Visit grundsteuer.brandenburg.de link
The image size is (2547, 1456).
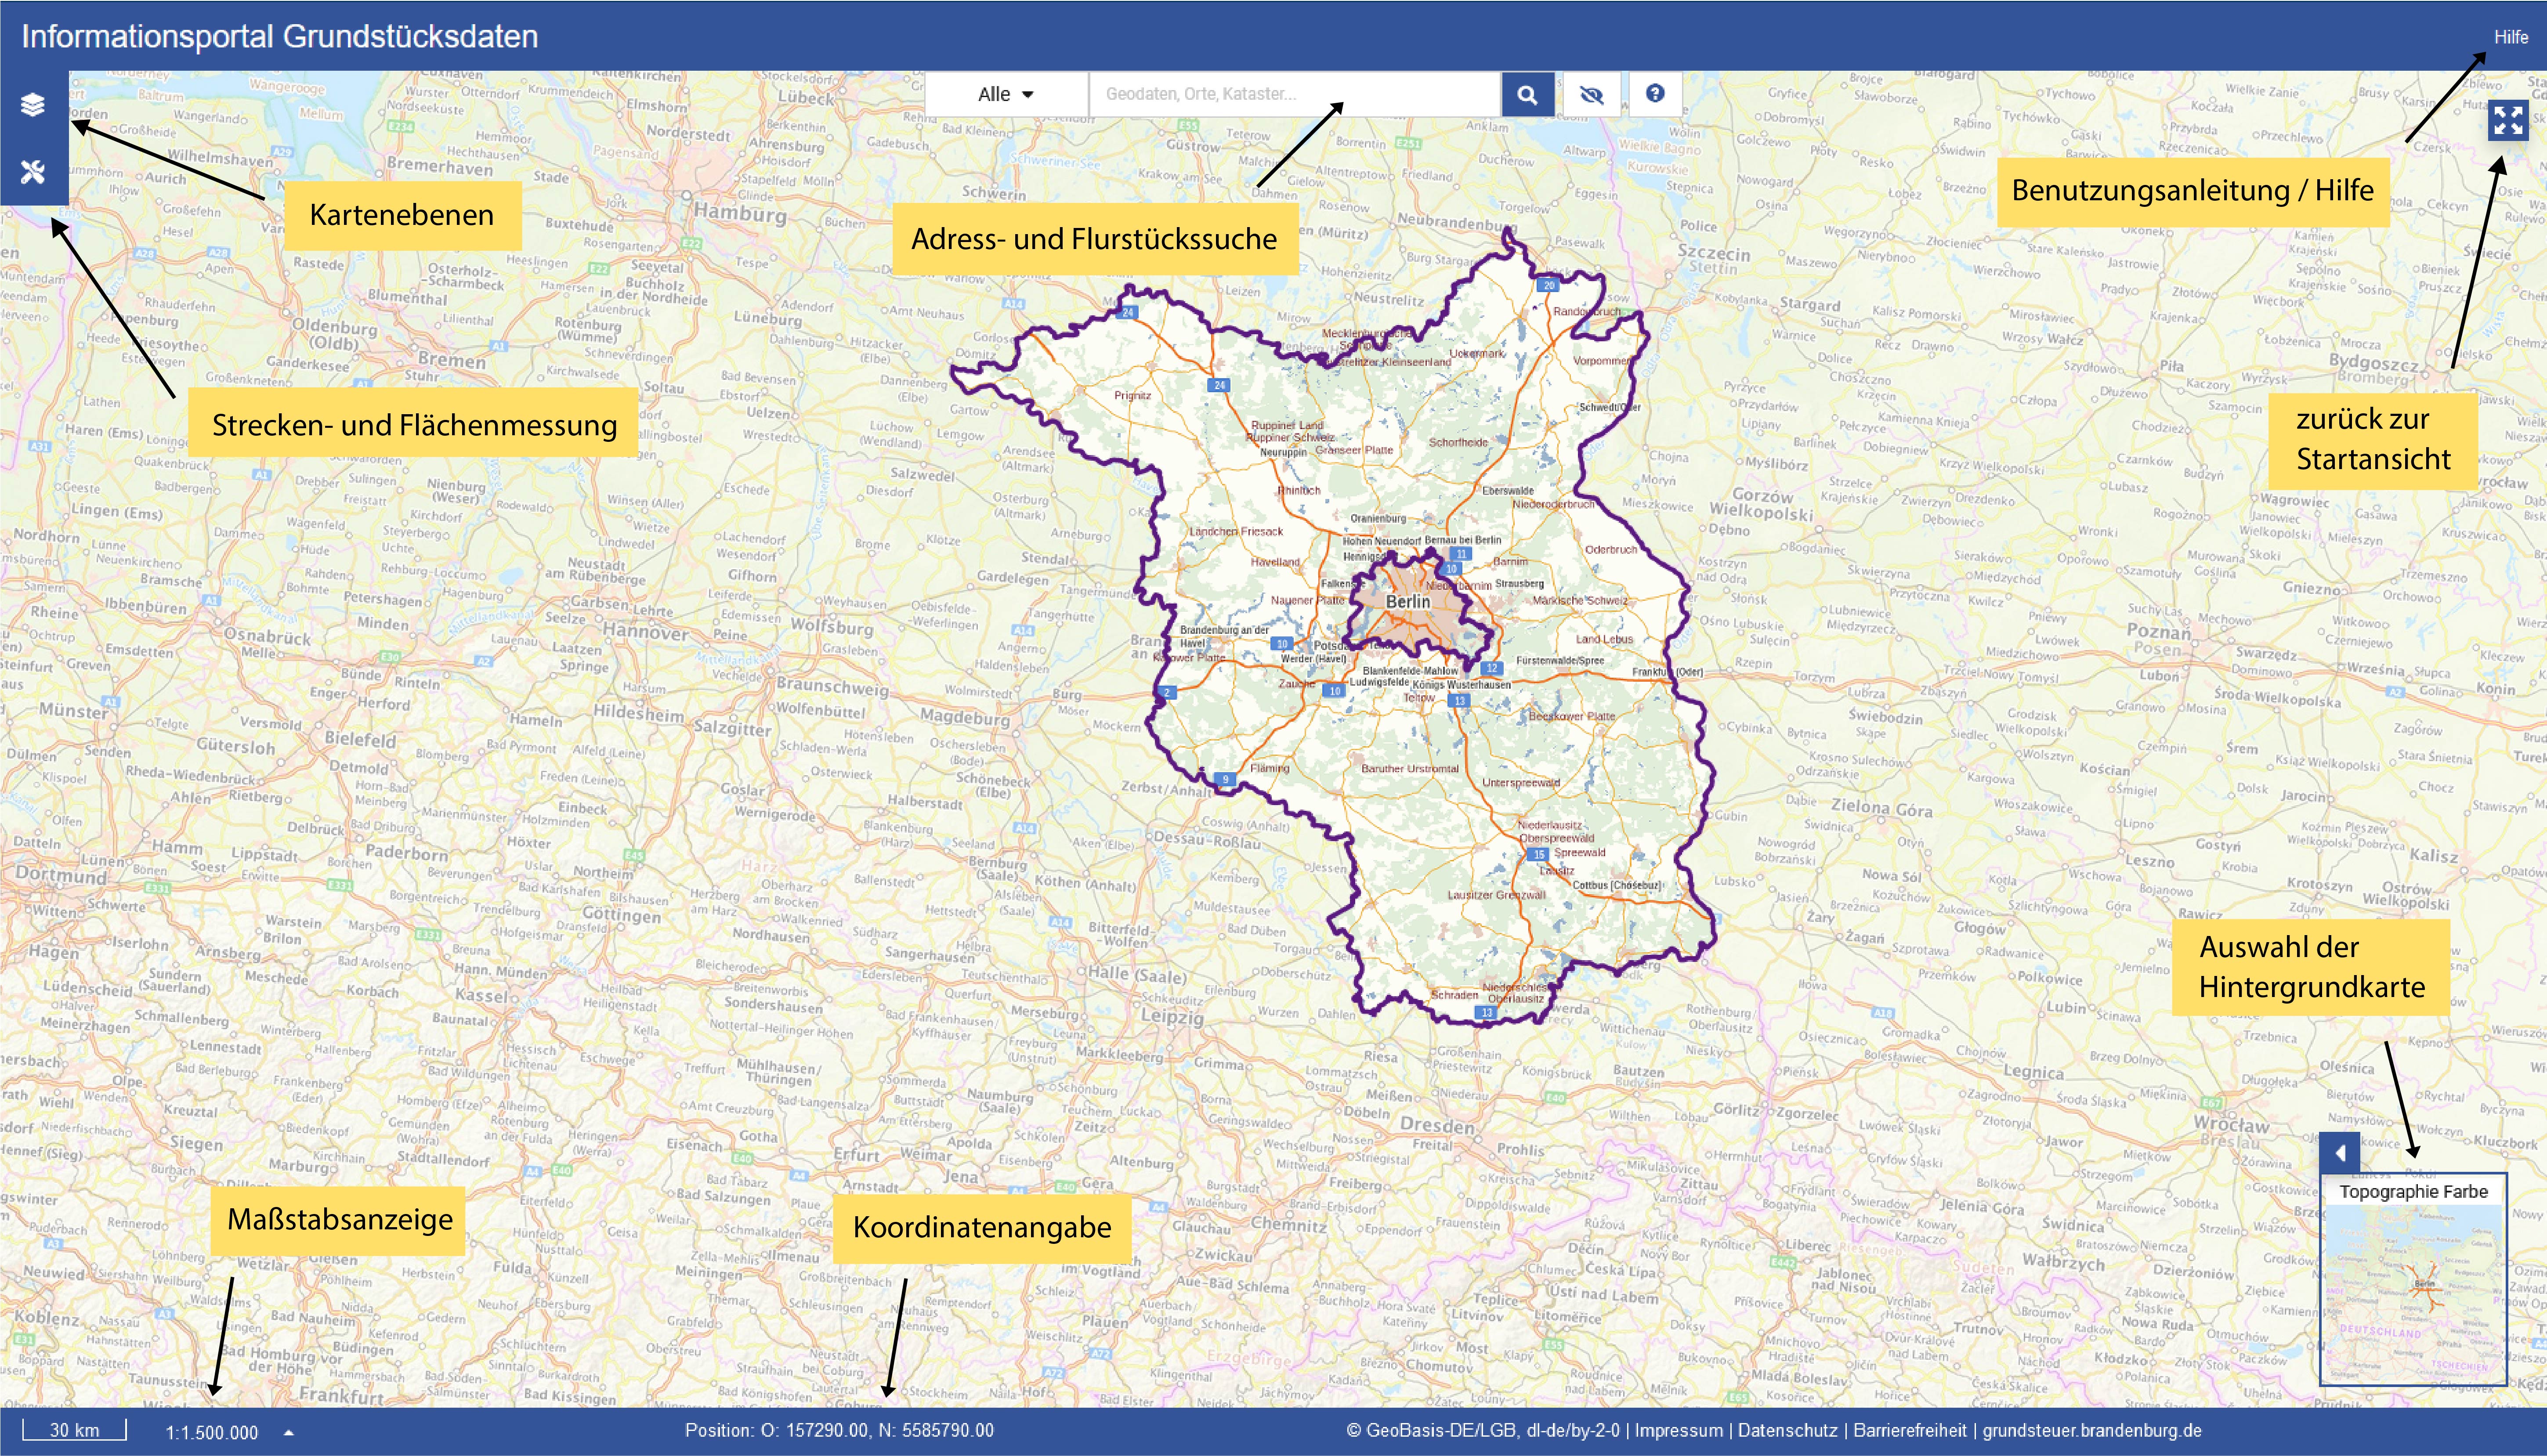click(2092, 1431)
